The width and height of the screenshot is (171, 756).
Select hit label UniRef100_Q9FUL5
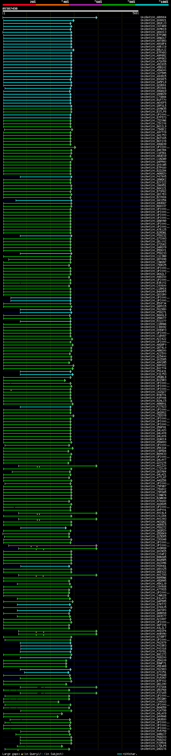click(153, 106)
